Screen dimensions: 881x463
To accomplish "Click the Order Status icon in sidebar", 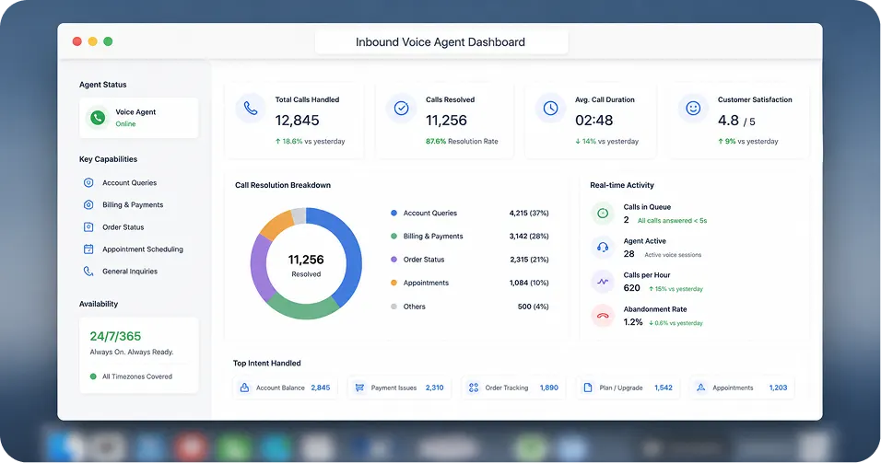I will tap(88, 226).
